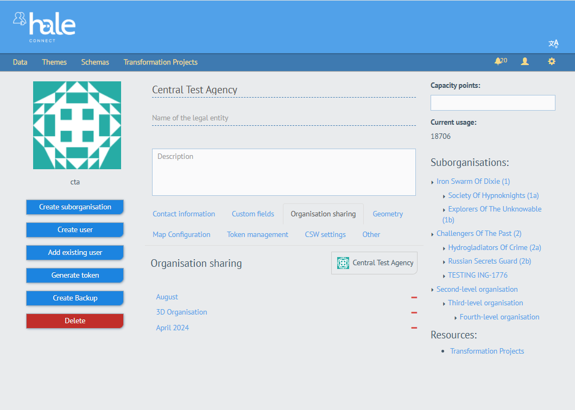Remove 3D Organisation via its red minus icon
The image size is (575, 410).
[414, 312]
